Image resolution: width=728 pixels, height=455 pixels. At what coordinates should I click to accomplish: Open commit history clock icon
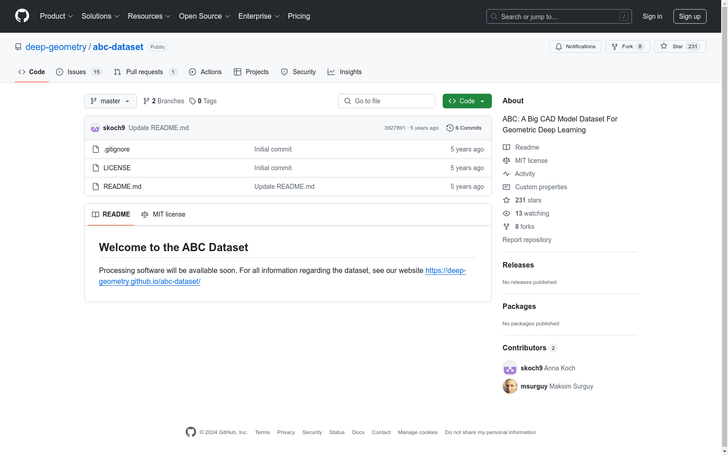tap(450, 128)
